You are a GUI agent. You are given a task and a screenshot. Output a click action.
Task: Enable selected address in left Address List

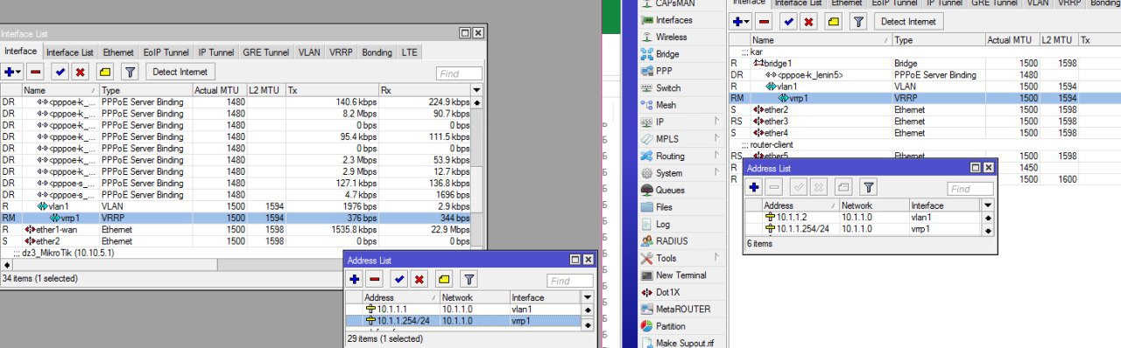click(x=399, y=280)
